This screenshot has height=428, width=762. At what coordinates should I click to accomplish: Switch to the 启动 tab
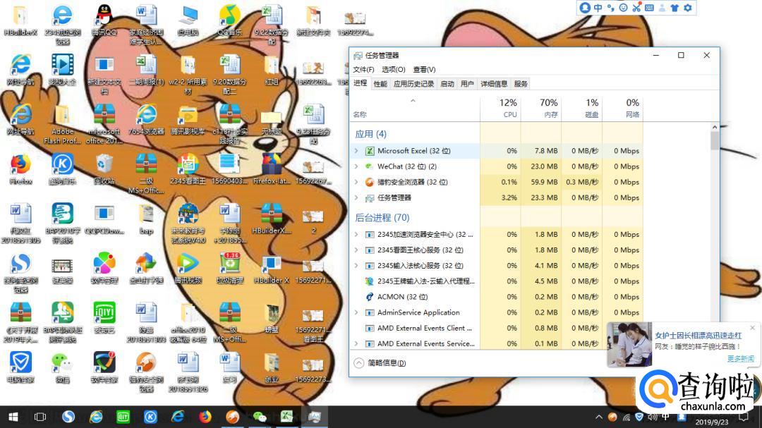447,84
